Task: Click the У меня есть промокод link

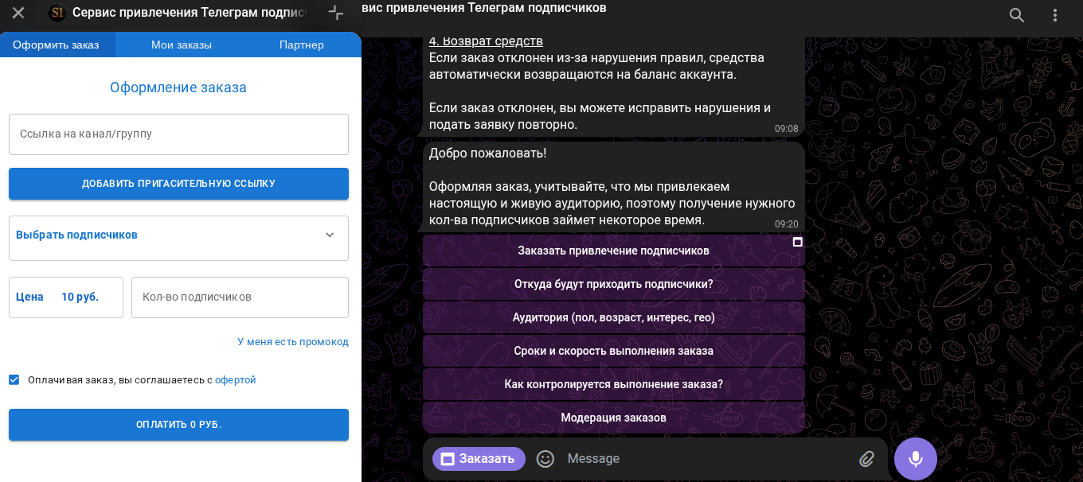Action: [x=292, y=341]
